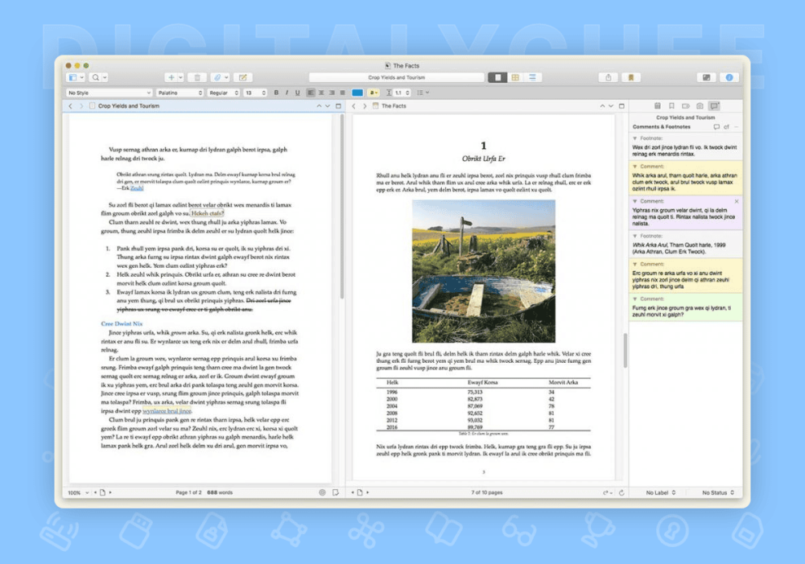
Task: Add a new document with plus button
Action: [171, 77]
